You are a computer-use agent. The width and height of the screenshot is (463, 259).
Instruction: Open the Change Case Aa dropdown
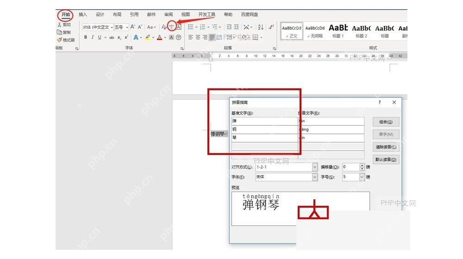click(151, 27)
